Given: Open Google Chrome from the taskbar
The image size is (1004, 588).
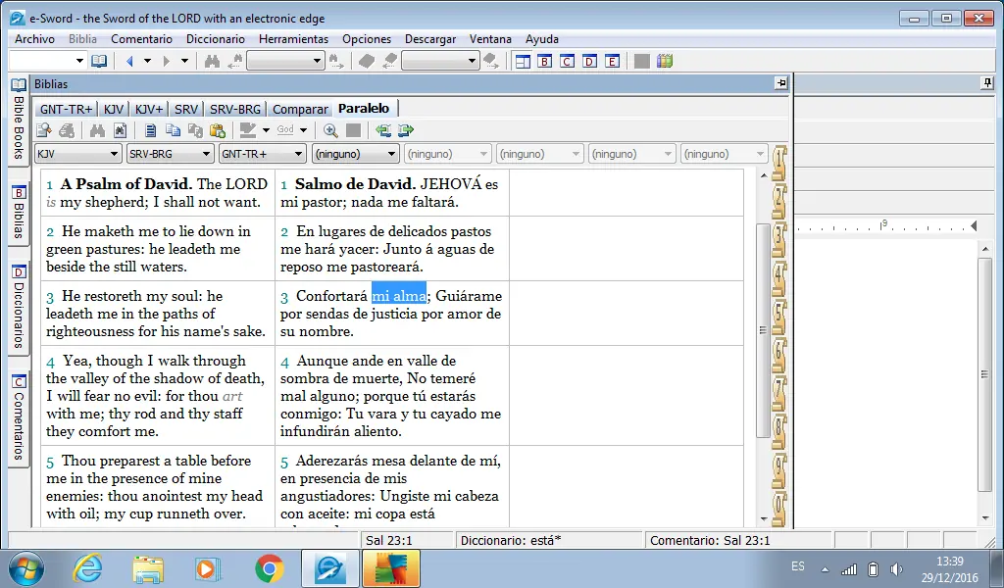Looking at the screenshot, I should point(270,568).
